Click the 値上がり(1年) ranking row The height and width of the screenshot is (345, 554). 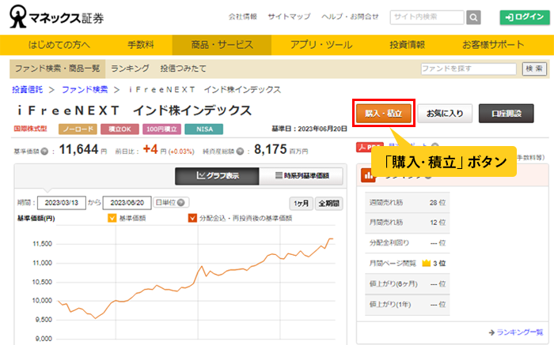click(408, 305)
